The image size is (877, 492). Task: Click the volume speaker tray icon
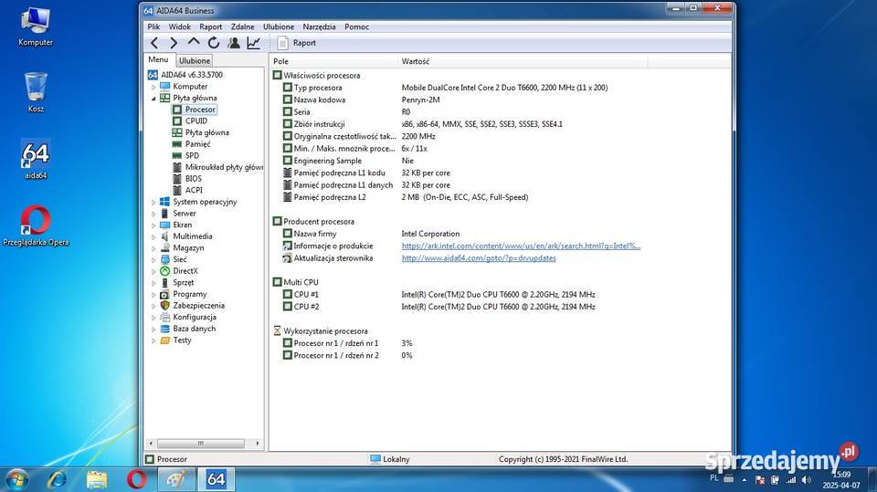point(806,480)
